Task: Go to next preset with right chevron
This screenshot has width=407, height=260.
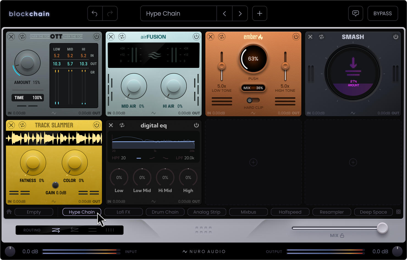Action: [x=240, y=13]
